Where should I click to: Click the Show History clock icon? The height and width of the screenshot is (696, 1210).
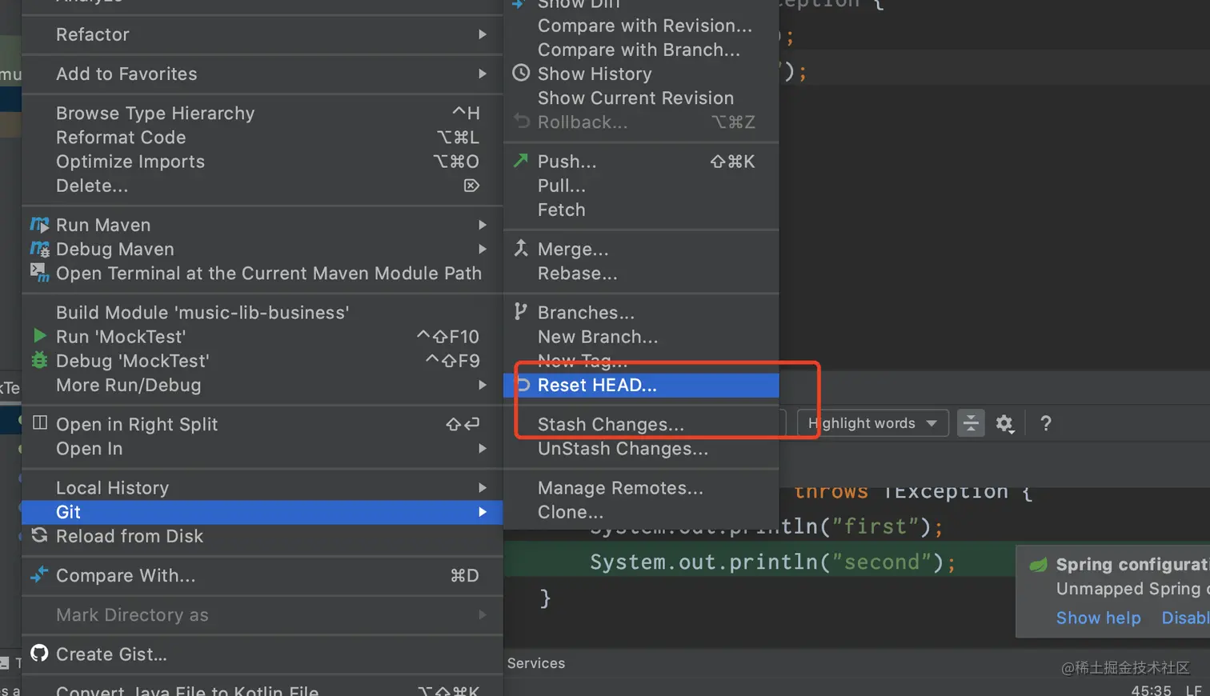point(521,74)
